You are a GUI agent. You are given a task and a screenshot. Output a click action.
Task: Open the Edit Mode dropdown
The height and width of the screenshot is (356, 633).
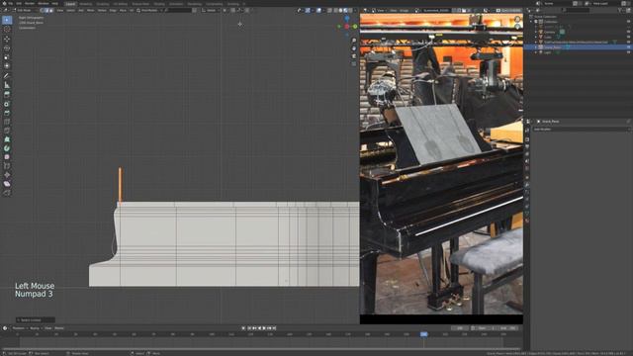click(x=25, y=10)
